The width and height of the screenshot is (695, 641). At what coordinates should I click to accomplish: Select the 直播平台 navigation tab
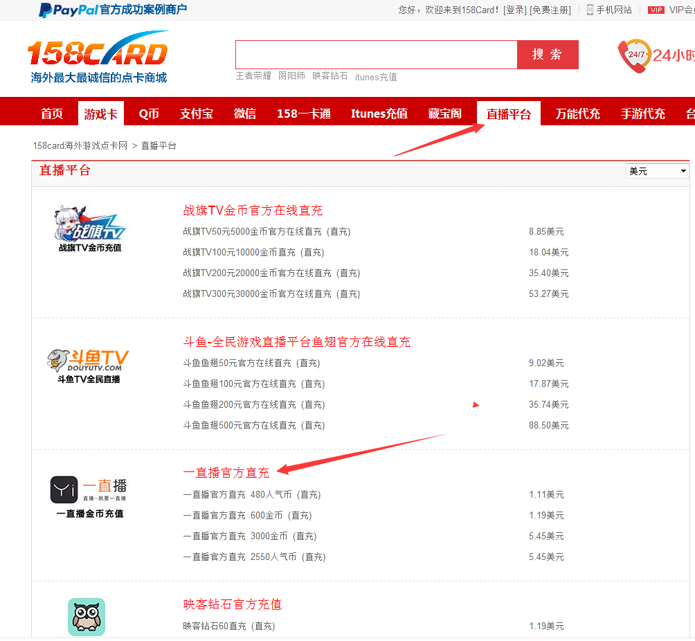[x=508, y=114]
